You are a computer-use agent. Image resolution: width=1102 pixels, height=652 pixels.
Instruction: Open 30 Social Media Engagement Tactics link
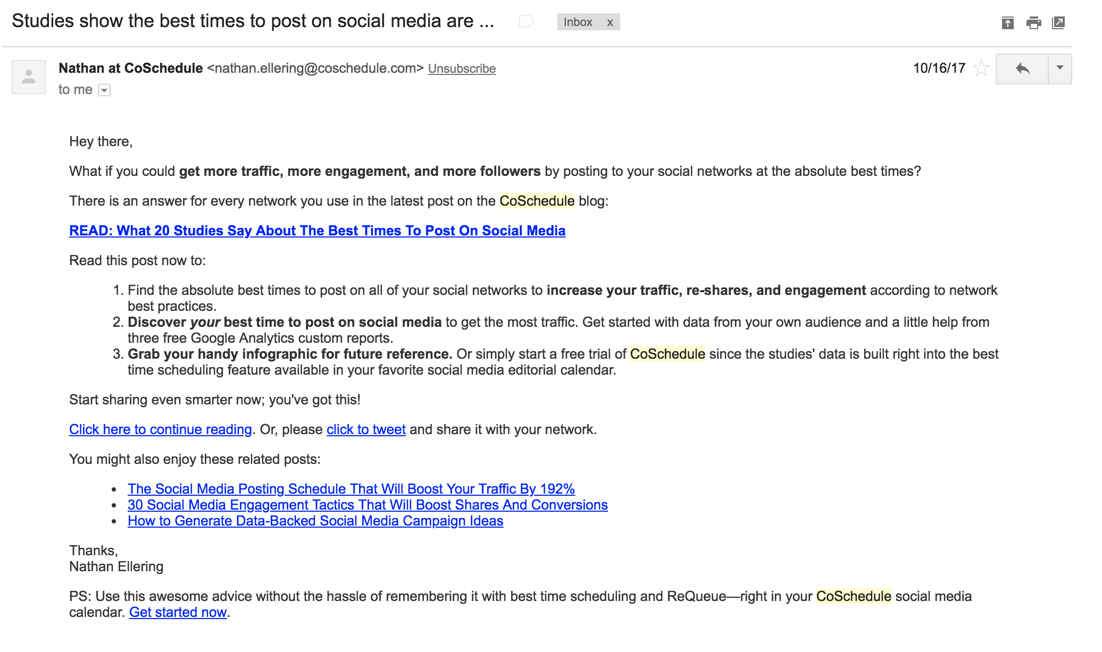coord(368,505)
